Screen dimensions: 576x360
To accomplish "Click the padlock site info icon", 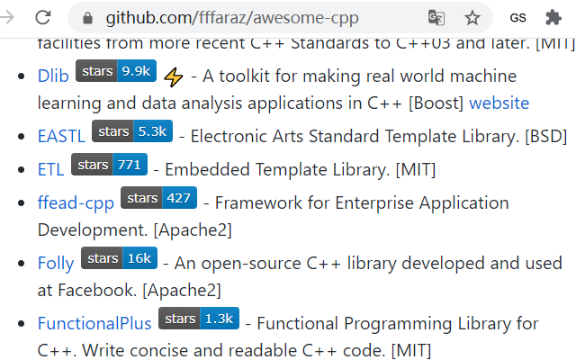I will (x=87, y=18).
